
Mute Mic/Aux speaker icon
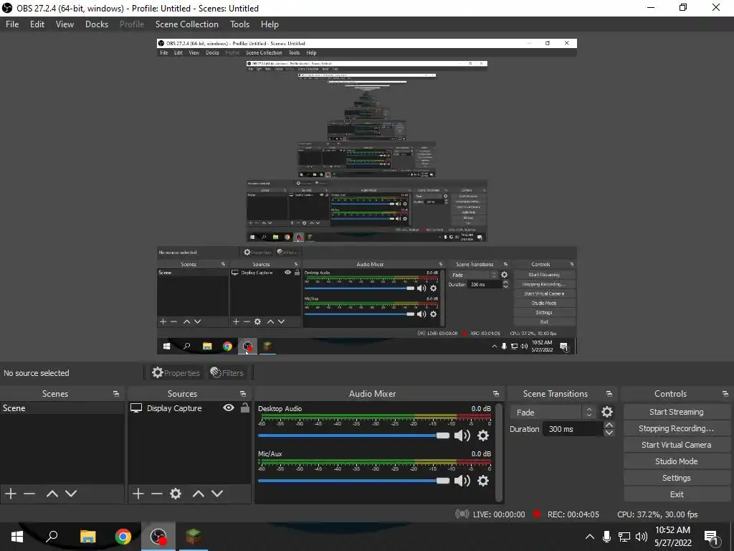pos(462,481)
